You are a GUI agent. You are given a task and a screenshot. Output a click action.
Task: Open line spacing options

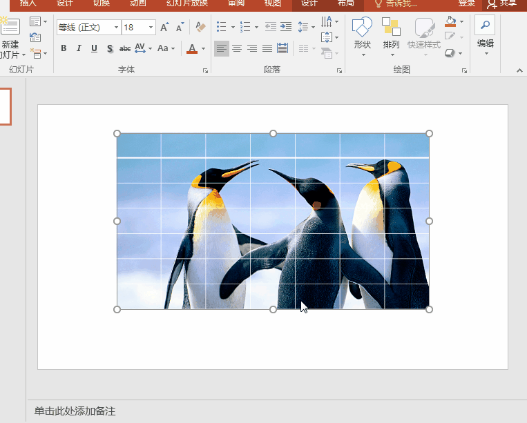[306, 27]
